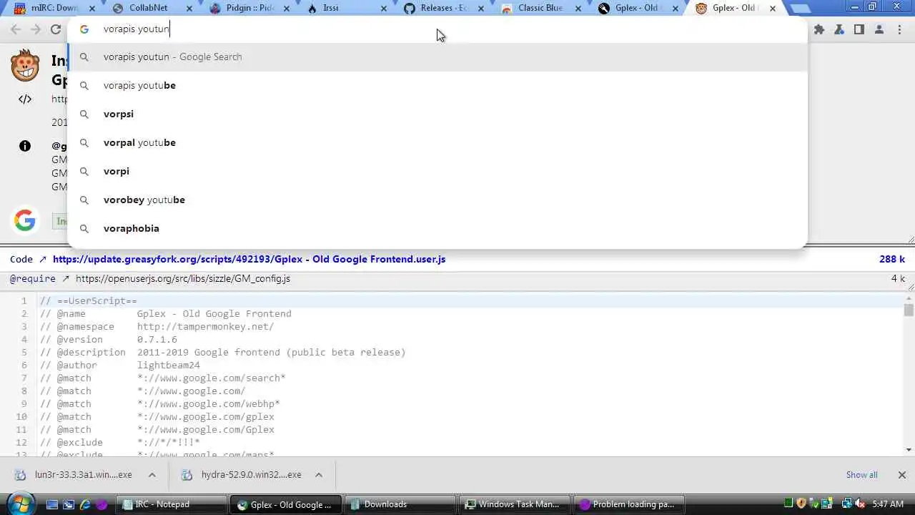Screen dimensions: 915x515
Task: Open IRC - Notepad taskbar button
Action: [x=173, y=504]
